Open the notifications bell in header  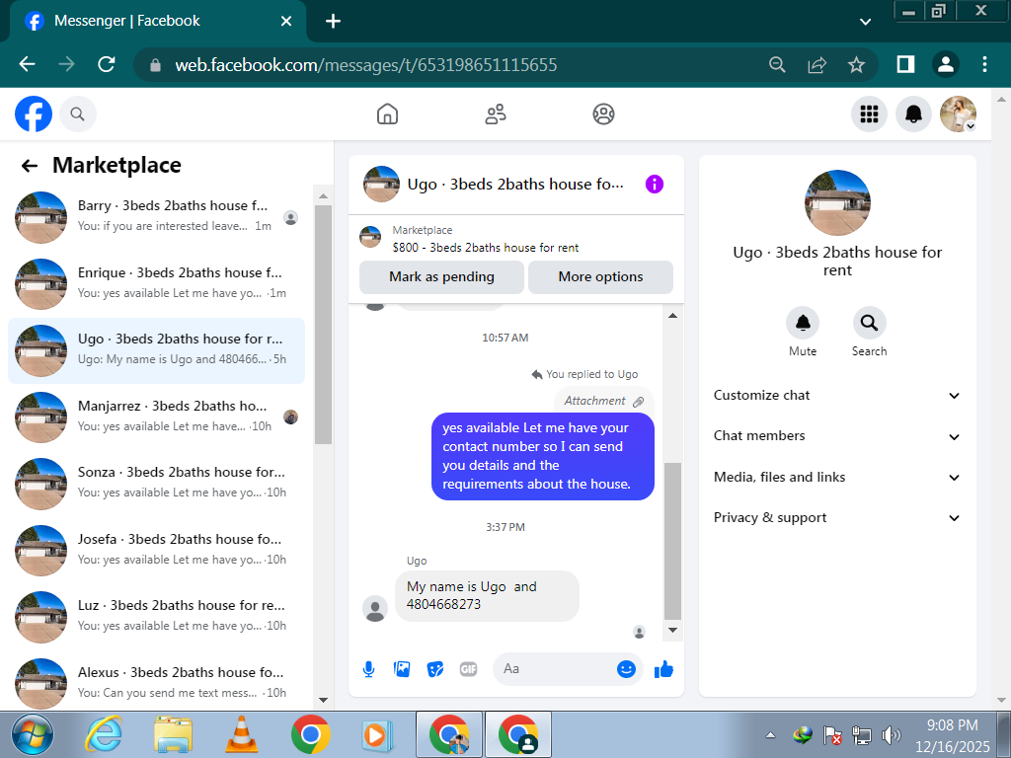click(913, 114)
